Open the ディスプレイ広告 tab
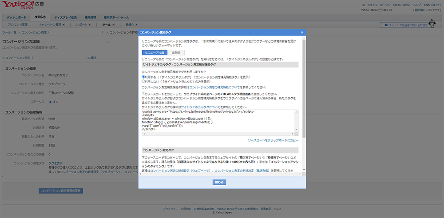The height and width of the screenshot is (218, 444). coord(65,17)
